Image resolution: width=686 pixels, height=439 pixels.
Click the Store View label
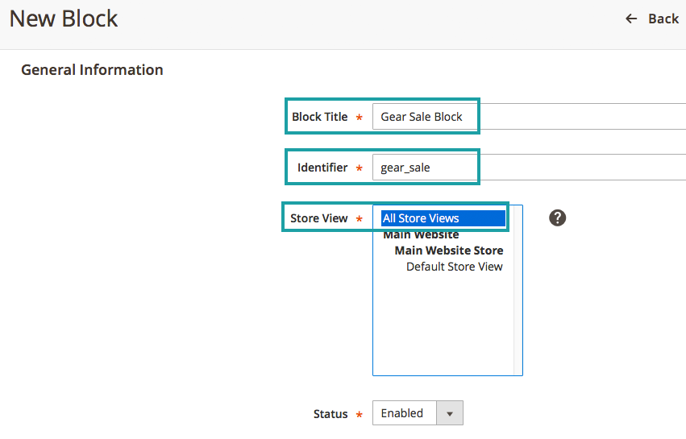(x=319, y=218)
